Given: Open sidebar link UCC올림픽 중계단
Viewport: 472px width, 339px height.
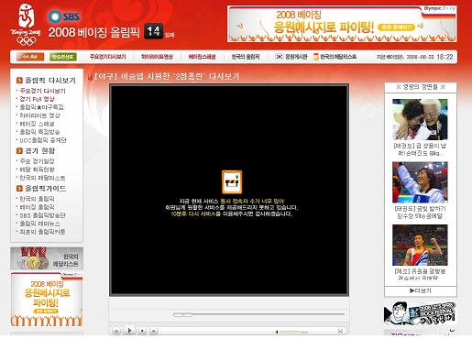Looking at the screenshot, I should point(43,140).
